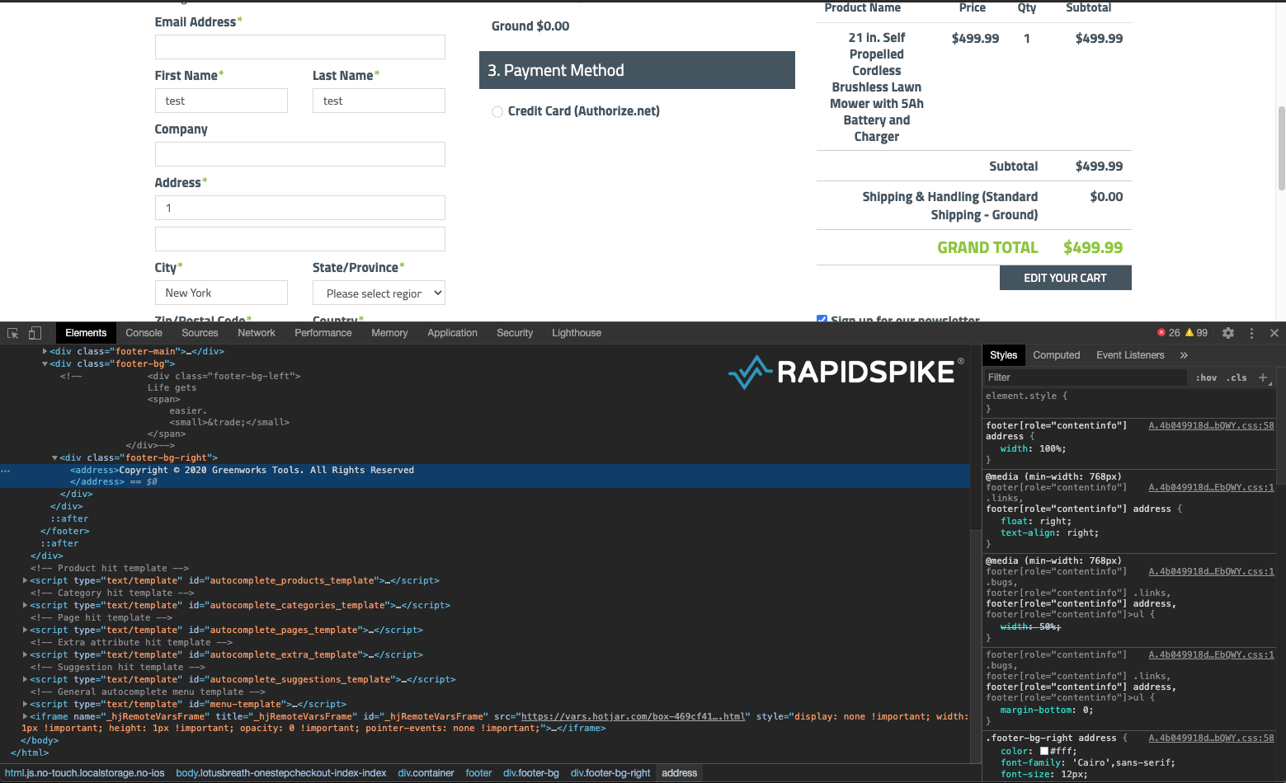Expand the autocomplete_suggestions_template script node
This screenshot has height=783, width=1286.
[x=25, y=679]
